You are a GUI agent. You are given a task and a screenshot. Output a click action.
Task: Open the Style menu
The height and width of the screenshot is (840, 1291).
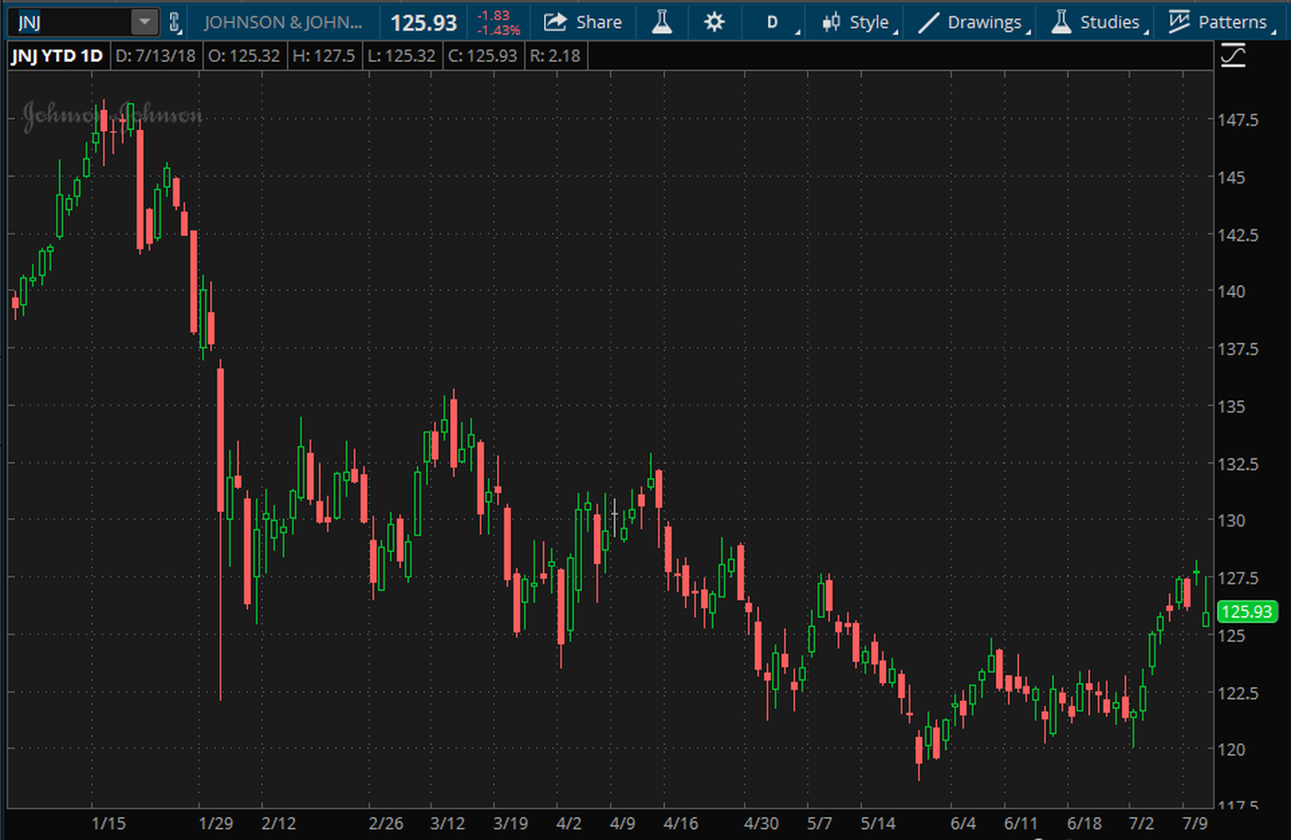point(869,22)
